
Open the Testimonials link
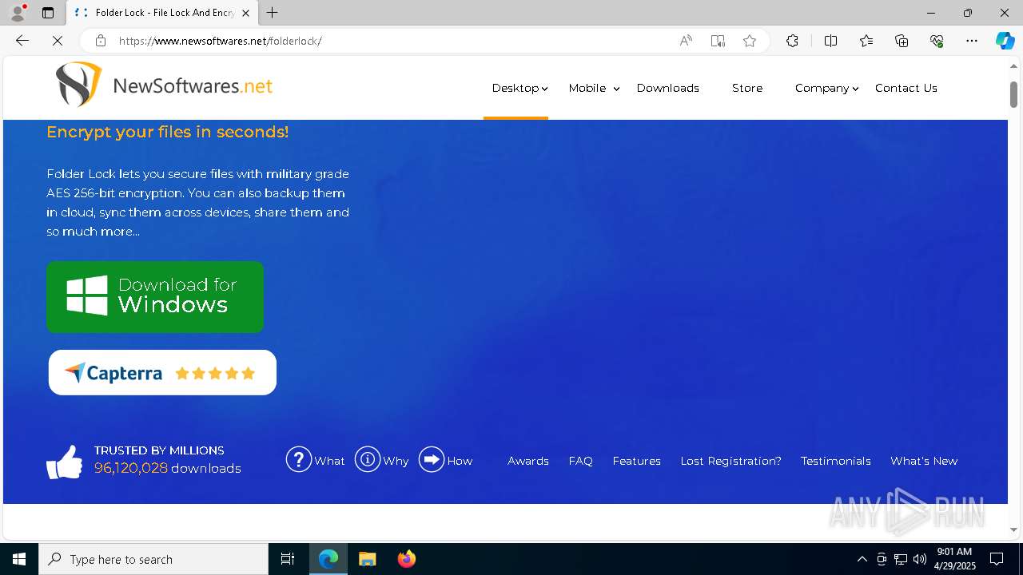coord(836,461)
